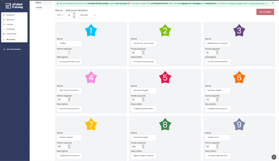Viewport: 279px width, 161px height.
Task: Switch to the Visuals tab
Action: tap(39, 7)
